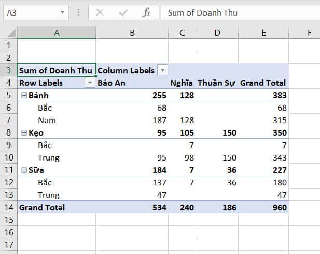Click Bắc under the Kẹo group
This screenshot has height=254, width=320.
[45, 145]
